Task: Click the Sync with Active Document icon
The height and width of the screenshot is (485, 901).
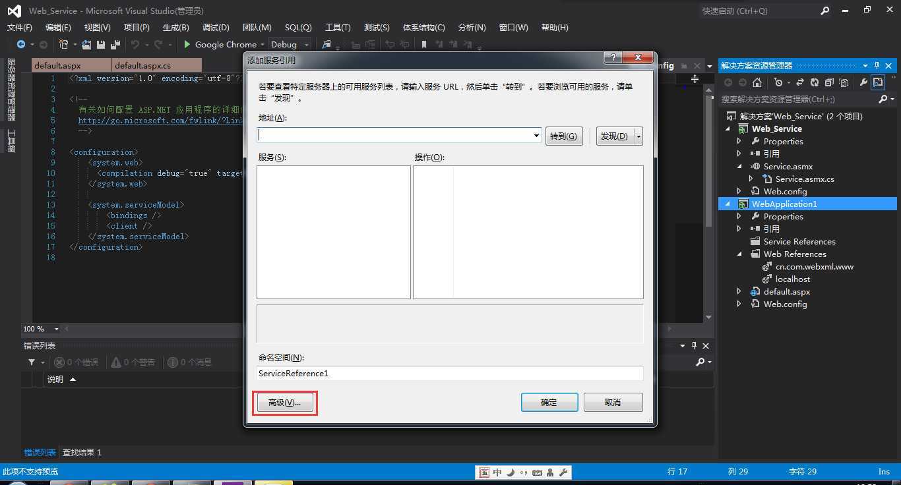Action: pos(800,82)
